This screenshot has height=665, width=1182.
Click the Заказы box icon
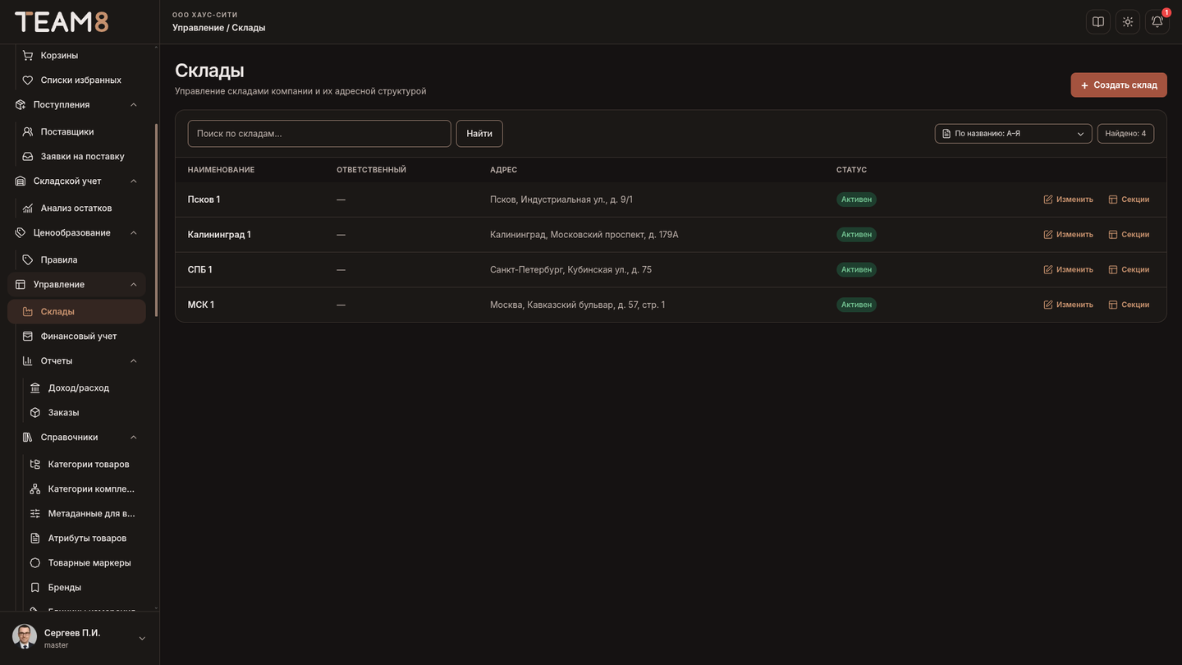click(x=35, y=413)
